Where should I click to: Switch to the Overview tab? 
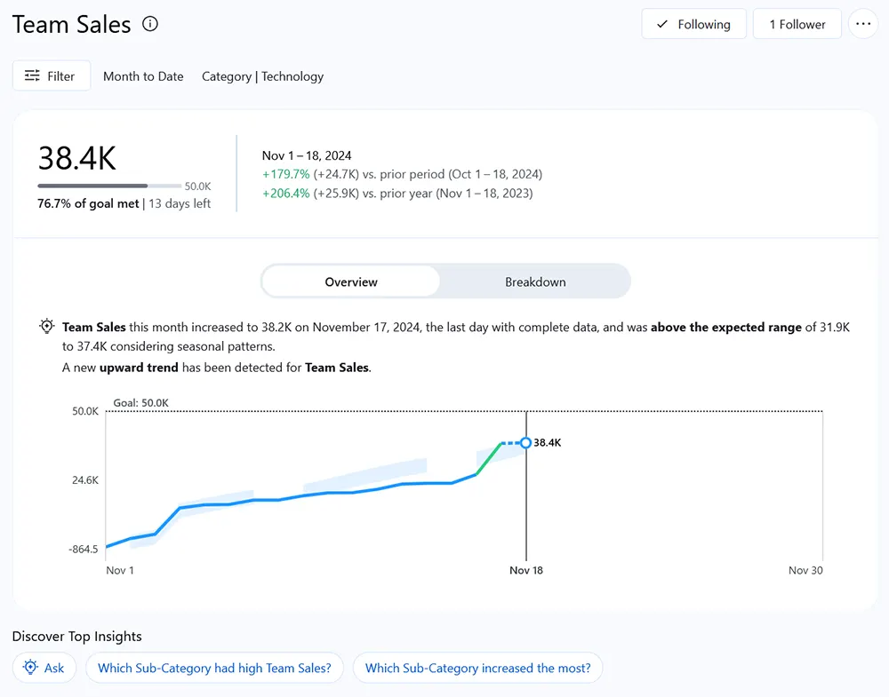click(351, 281)
